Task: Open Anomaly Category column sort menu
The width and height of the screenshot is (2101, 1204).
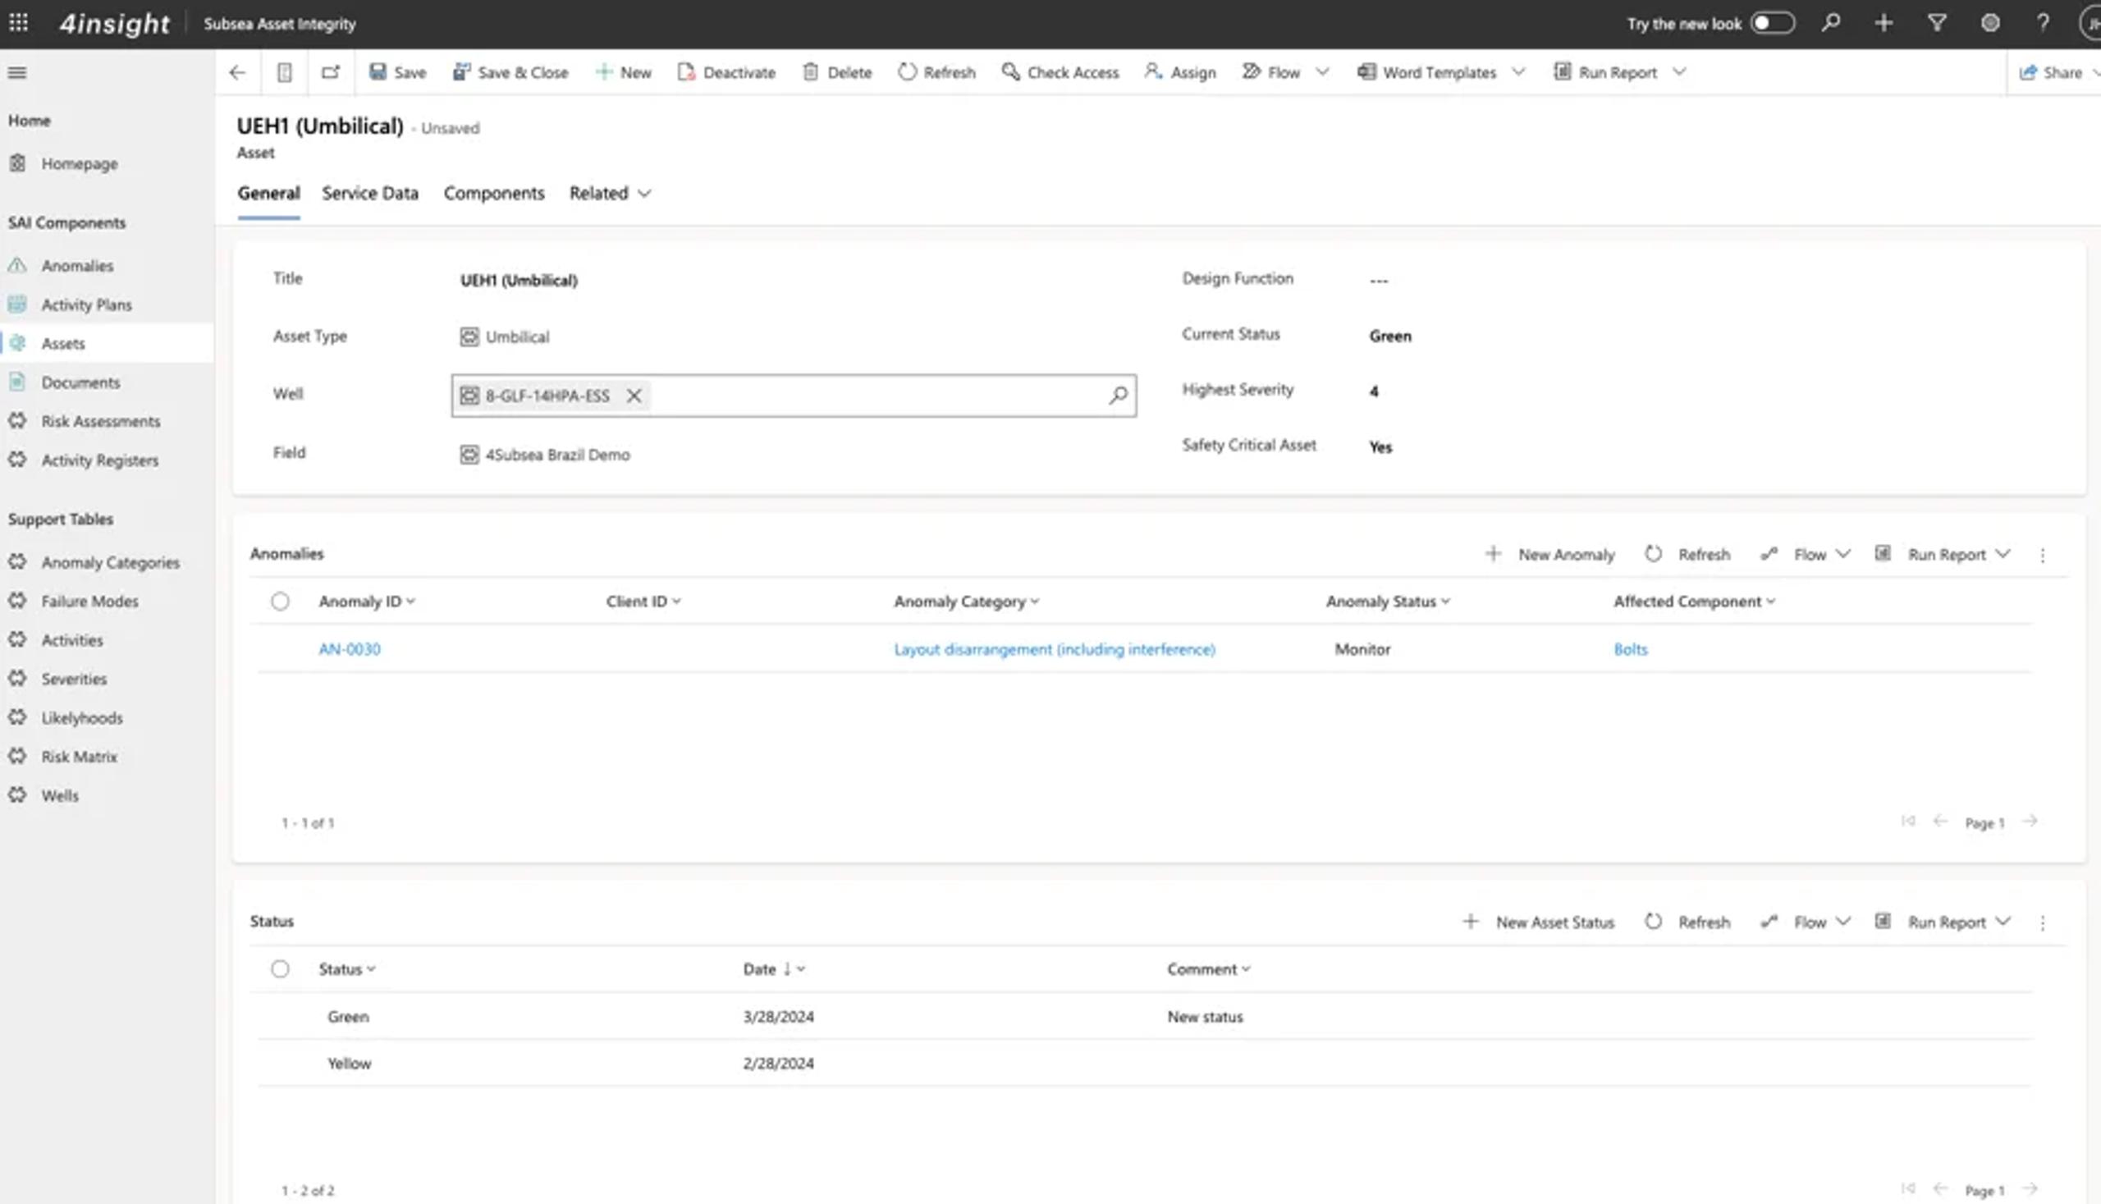Action: coord(966,602)
